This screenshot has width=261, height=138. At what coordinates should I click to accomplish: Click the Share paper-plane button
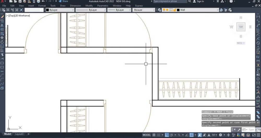63,1
